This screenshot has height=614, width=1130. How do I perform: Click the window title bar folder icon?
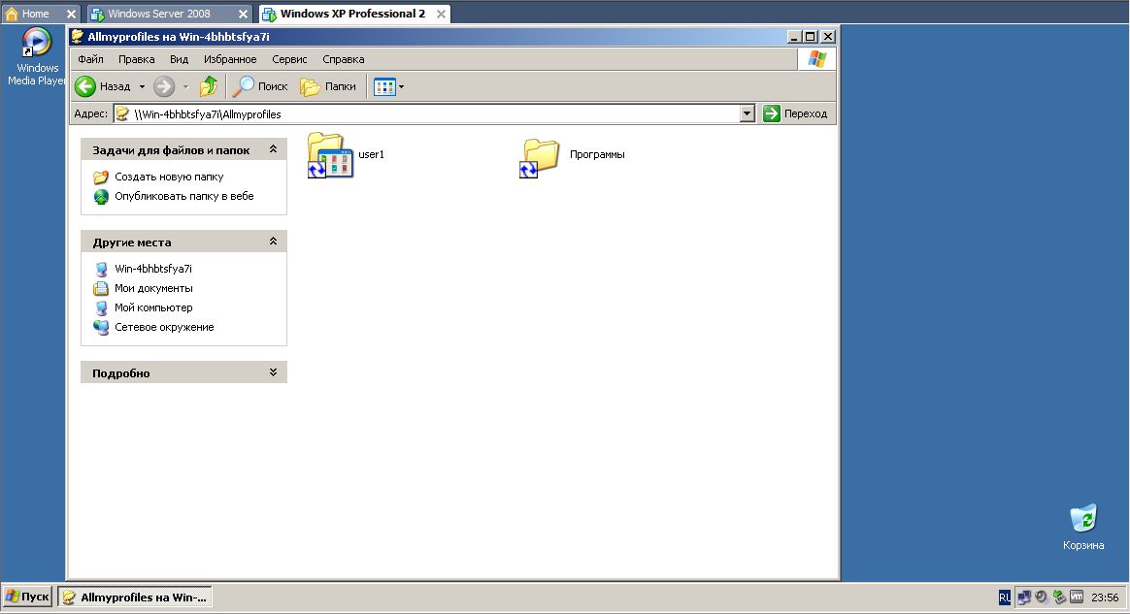(x=78, y=36)
